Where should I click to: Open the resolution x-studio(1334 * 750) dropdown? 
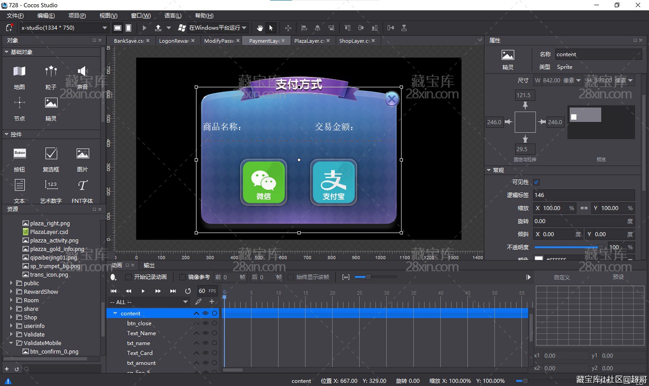click(x=64, y=28)
